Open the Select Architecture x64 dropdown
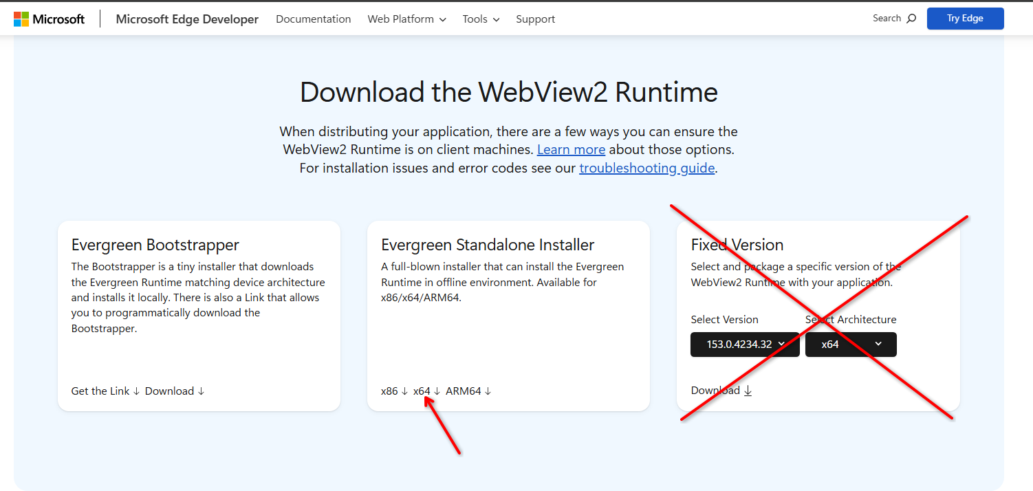The image size is (1033, 491). point(851,345)
